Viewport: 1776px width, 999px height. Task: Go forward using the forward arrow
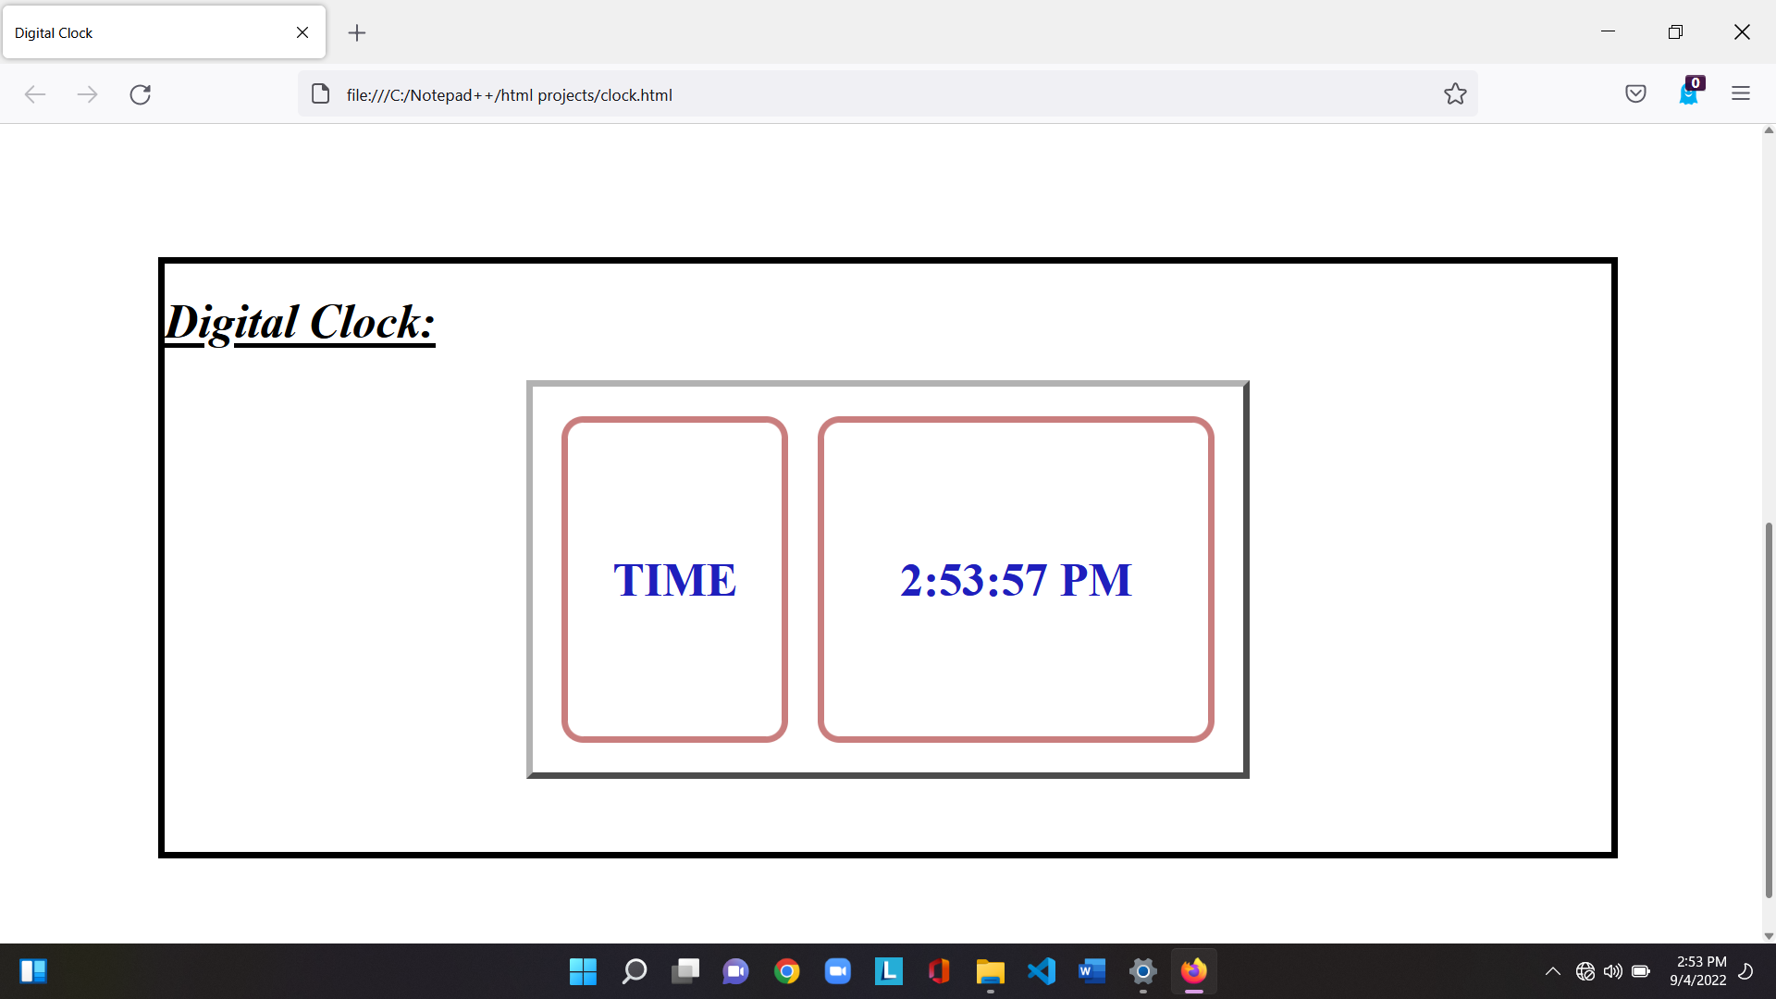pyautogui.click(x=87, y=94)
